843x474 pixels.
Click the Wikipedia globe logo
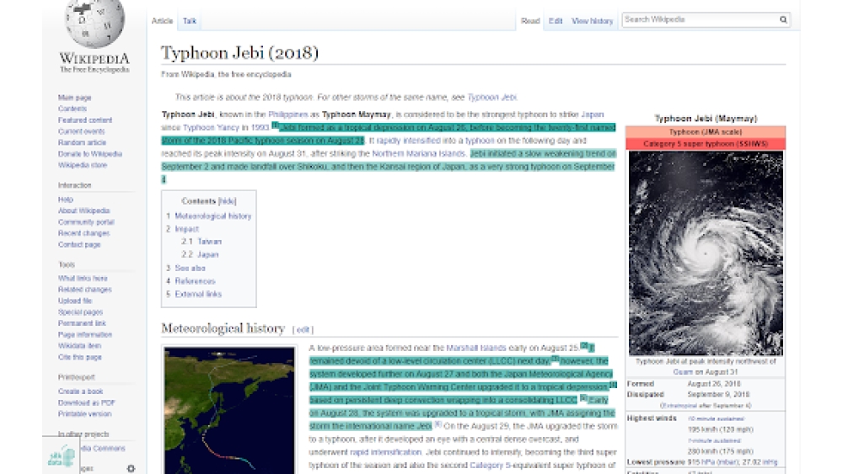click(94, 24)
